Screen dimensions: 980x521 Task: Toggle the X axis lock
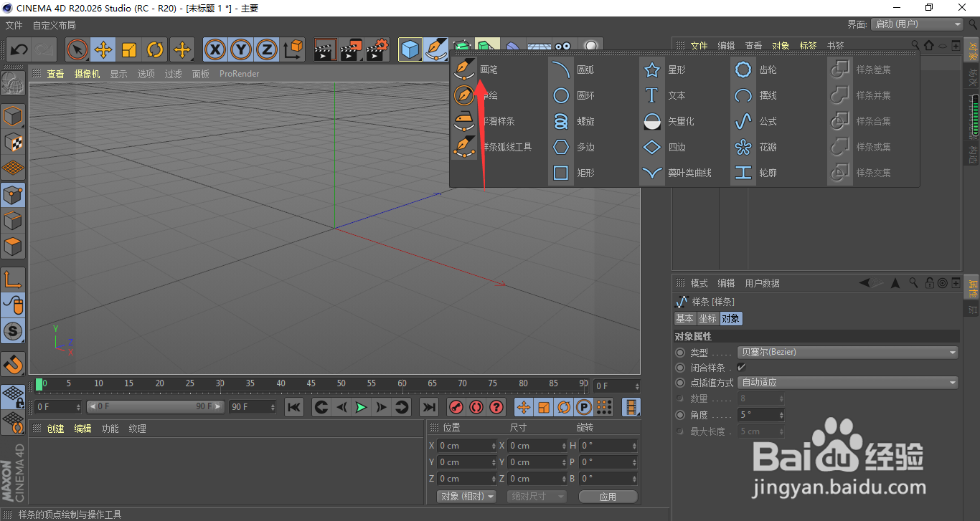(215, 49)
